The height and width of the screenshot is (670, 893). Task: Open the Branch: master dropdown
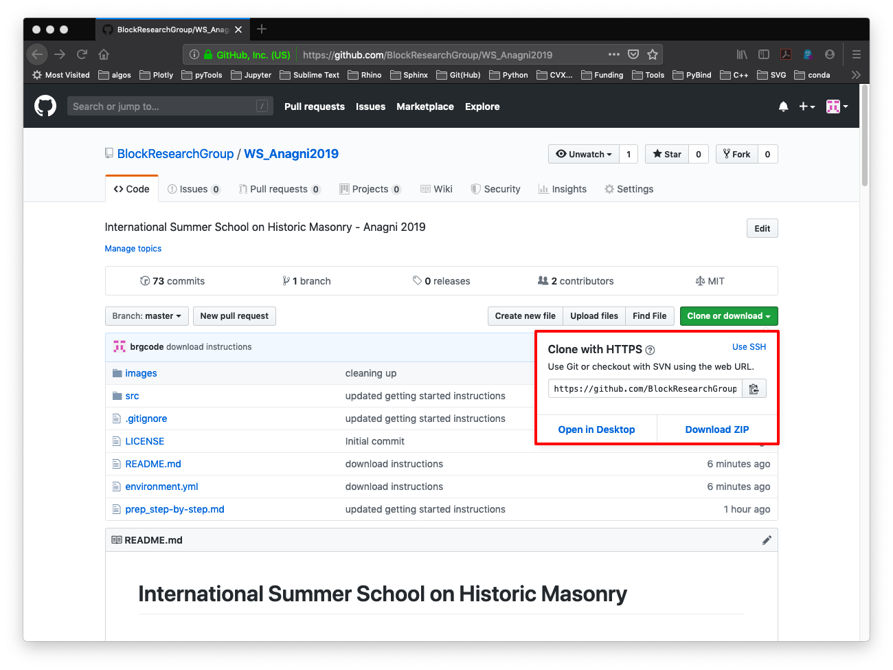[x=146, y=316]
